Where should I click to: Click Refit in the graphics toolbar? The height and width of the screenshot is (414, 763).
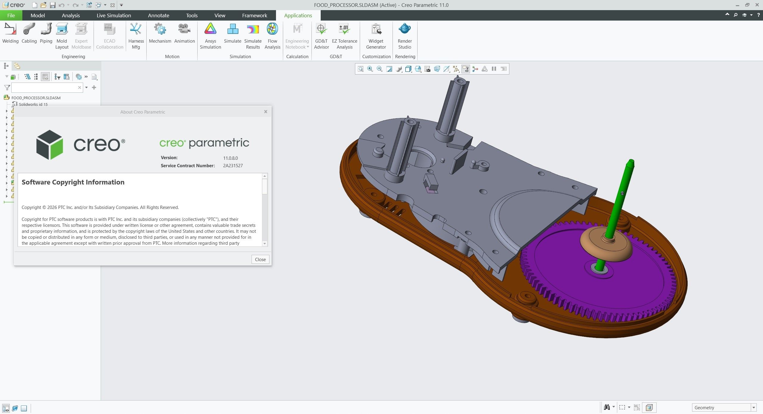(361, 69)
